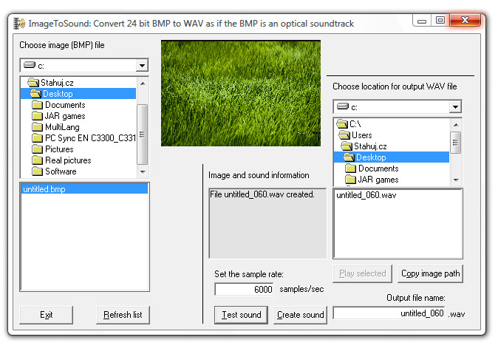Click the up arrow of output folder list scrollbar
This screenshot has height=354, width=498.
pyautogui.click(x=456, y=125)
